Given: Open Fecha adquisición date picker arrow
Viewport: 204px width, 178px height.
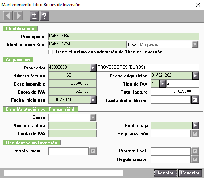Looking at the screenshot, I should pos(196,76).
